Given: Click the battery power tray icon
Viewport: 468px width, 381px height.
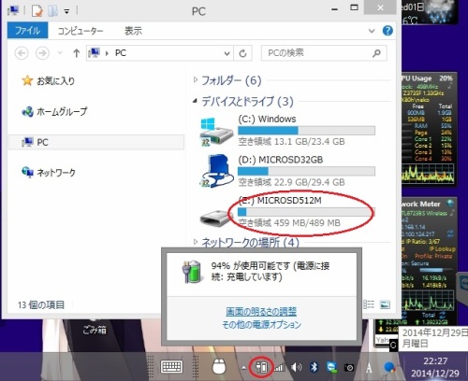Looking at the screenshot, I should pos(261,367).
